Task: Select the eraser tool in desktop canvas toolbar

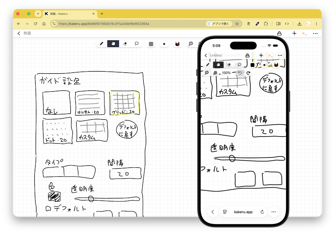Action: pos(125,44)
